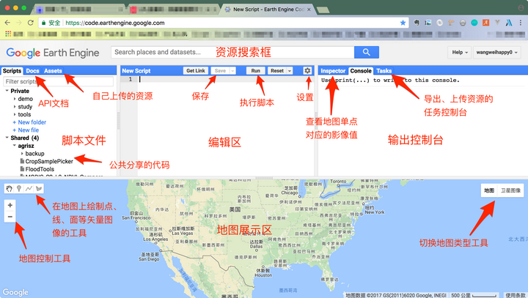Click the blue search magnifier button
Image resolution: width=528 pixels, height=298 pixels.
367,52
